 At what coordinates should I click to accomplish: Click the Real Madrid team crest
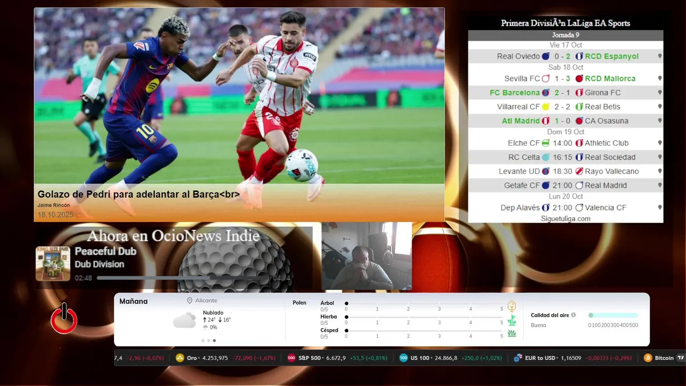(579, 185)
